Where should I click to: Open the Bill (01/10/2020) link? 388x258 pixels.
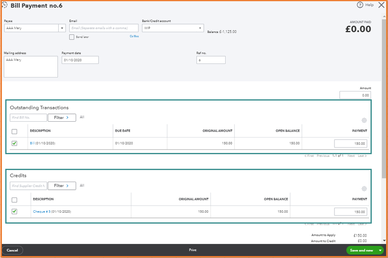pyautogui.click(x=32, y=143)
